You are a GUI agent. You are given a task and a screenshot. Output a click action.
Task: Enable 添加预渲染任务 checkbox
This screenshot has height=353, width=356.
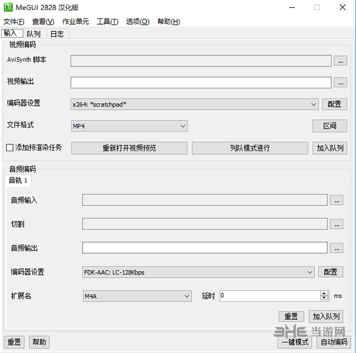(9, 148)
